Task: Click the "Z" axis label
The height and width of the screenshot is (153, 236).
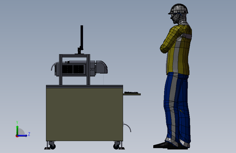Action: pos(29,134)
